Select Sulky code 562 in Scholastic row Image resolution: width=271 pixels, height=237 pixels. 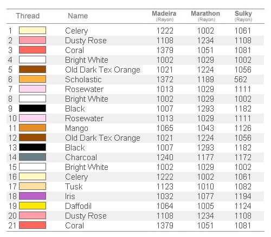coord(241,80)
